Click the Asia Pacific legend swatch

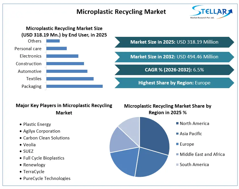point(177,133)
